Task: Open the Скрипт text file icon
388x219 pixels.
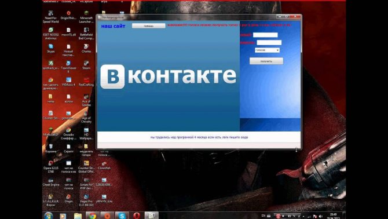Action: (68, 148)
